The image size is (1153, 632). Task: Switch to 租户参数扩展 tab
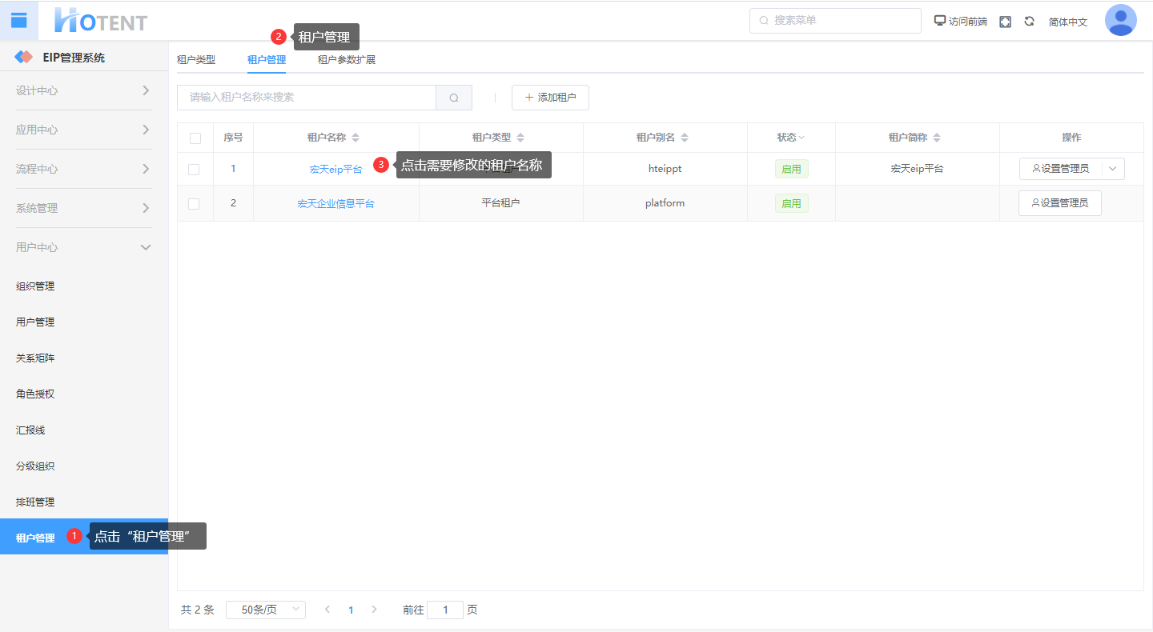tap(347, 59)
